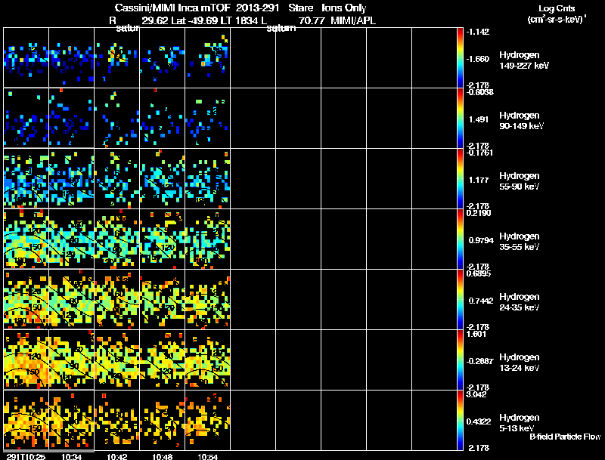This screenshot has height=460, width=605.
Task: Select the 'Hydrogen 55-90 keV' label
Action: point(520,181)
